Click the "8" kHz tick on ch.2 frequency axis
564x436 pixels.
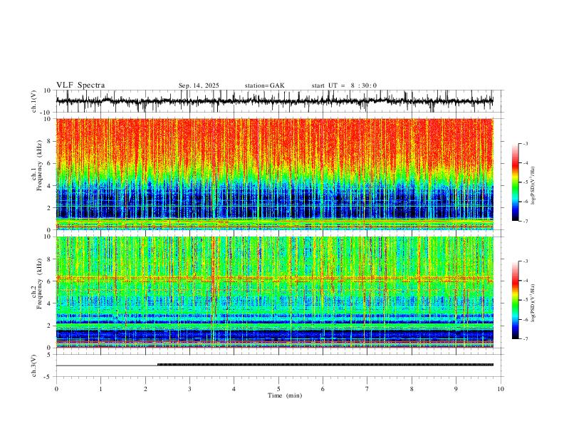coord(49,259)
